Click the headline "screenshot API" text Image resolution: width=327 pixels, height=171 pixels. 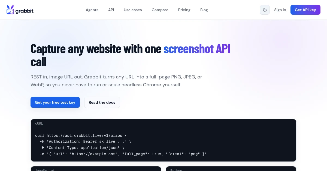point(197,49)
